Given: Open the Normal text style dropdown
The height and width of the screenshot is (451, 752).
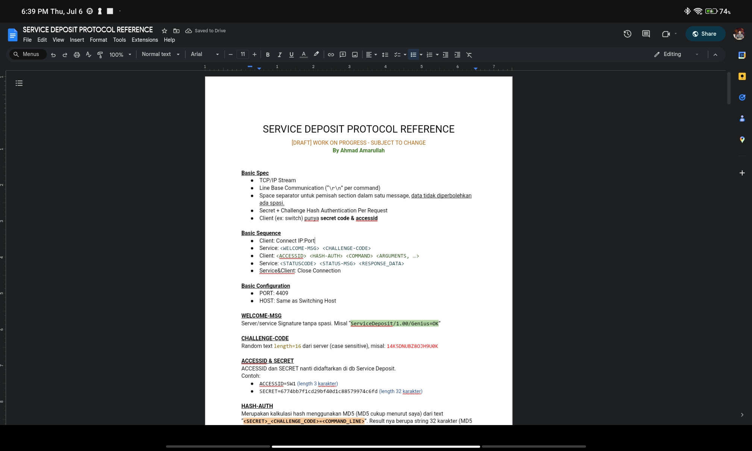Looking at the screenshot, I should [161, 54].
